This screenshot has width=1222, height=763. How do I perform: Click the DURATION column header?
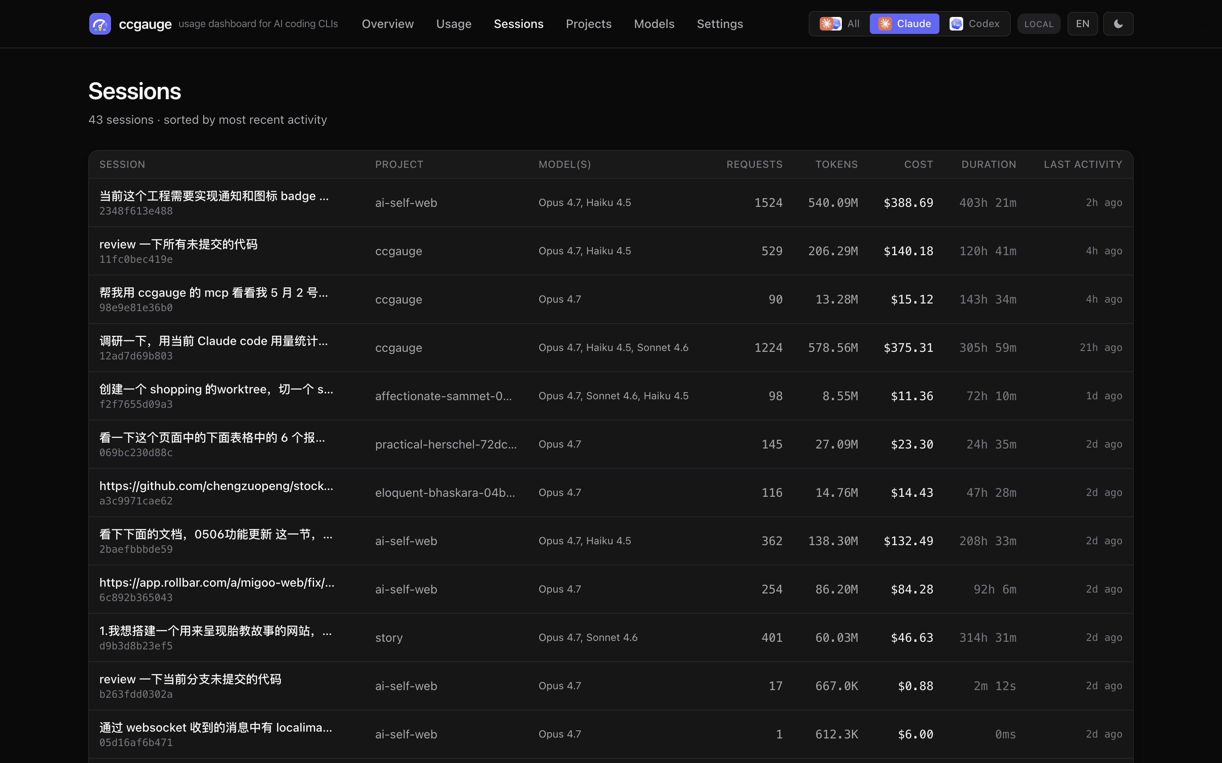(988, 164)
